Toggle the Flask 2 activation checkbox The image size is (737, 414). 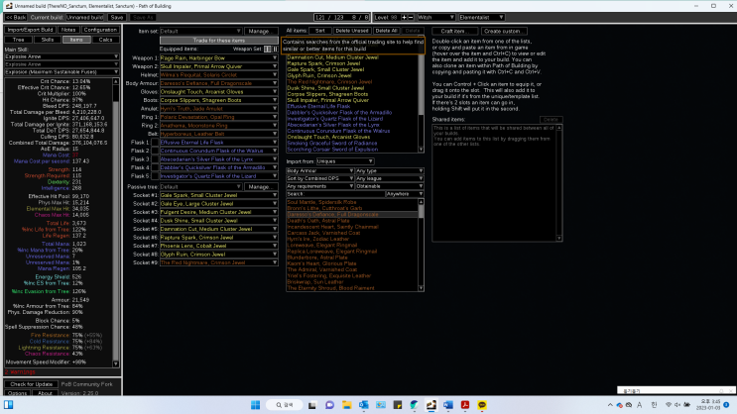pyautogui.click(x=154, y=151)
